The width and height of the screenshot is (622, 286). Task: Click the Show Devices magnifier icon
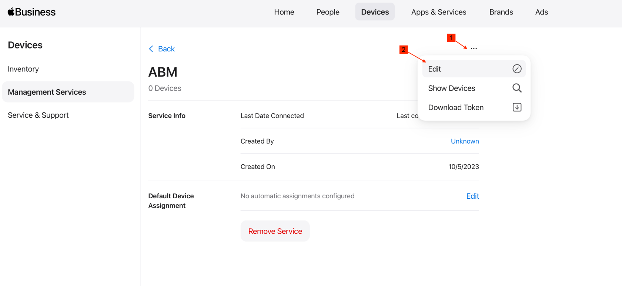[x=517, y=88]
